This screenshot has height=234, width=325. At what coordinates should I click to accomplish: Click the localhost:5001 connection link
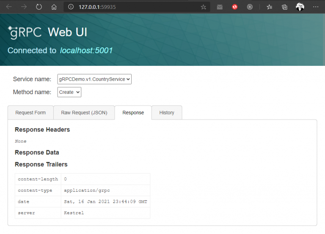click(86, 51)
